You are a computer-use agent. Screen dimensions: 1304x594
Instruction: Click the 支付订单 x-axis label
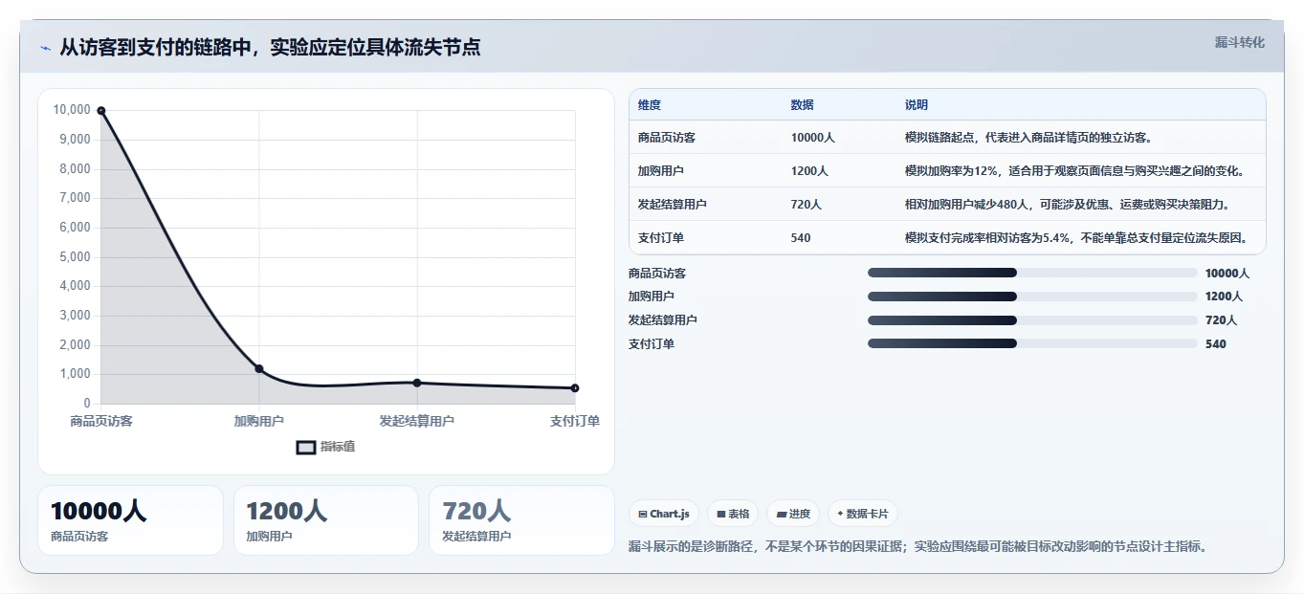pos(575,421)
